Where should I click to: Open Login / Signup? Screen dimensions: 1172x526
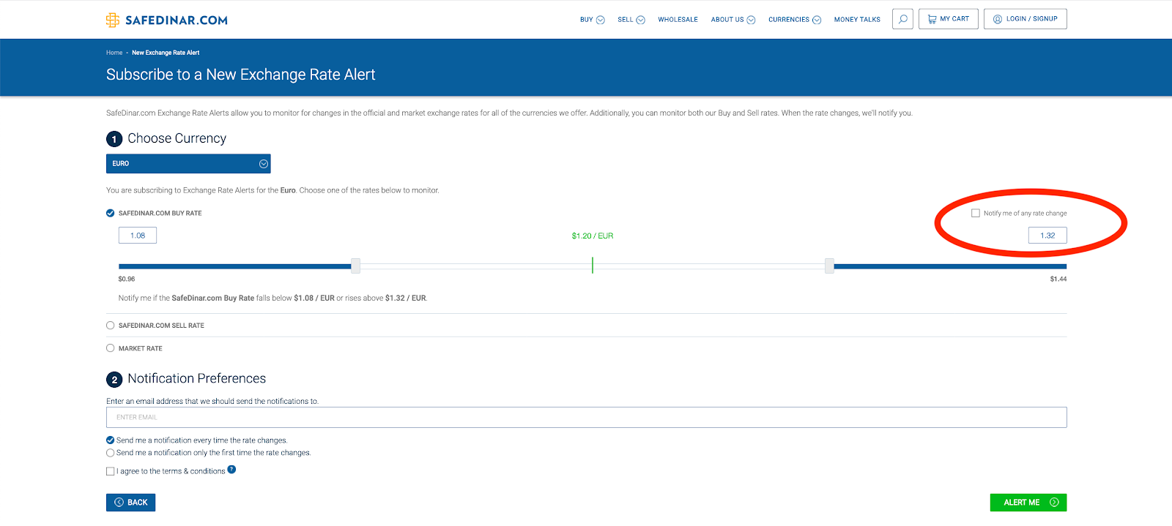tap(1025, 19)
